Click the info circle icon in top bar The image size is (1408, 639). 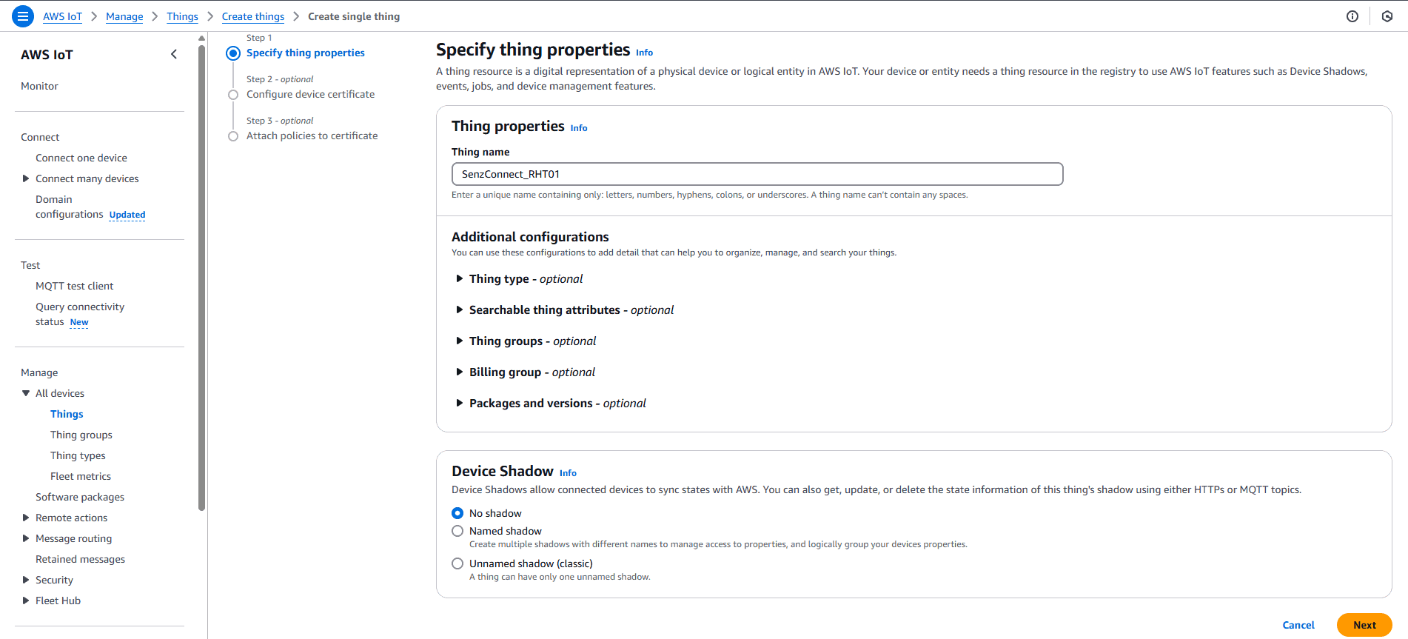coord(1352,16)
